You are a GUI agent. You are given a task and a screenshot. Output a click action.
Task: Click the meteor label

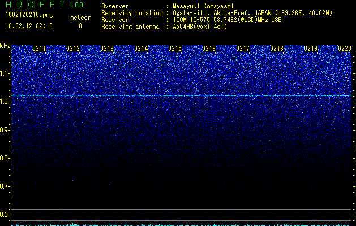pos(80,18)
